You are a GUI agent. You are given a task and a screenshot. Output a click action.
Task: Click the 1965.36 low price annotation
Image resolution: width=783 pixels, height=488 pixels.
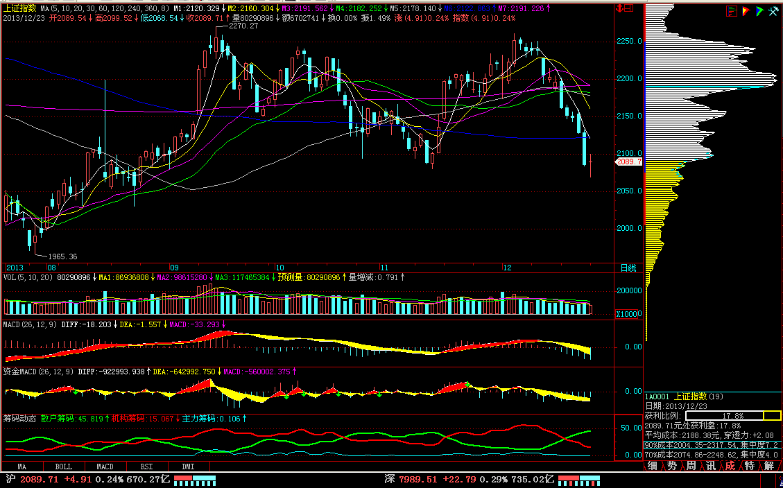[62, 256]
